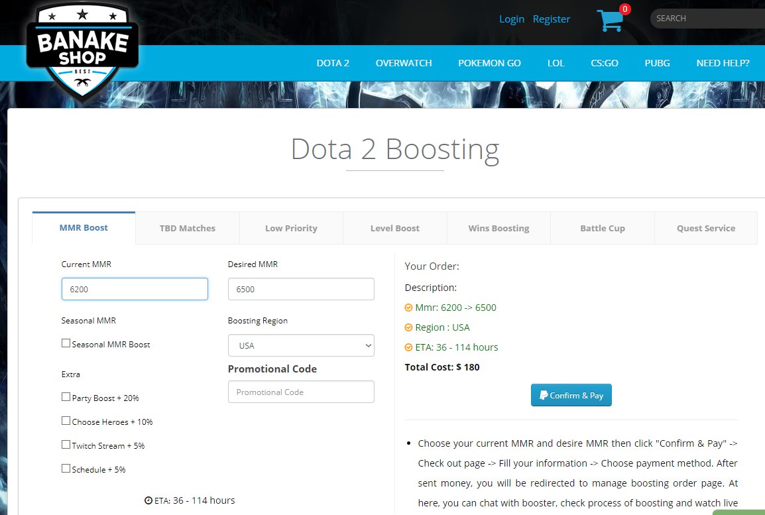This screenshot has width=765, height=515.
Task: Focus the Current MMR input field
Action: pyautogui.click(x=135, y=289)
